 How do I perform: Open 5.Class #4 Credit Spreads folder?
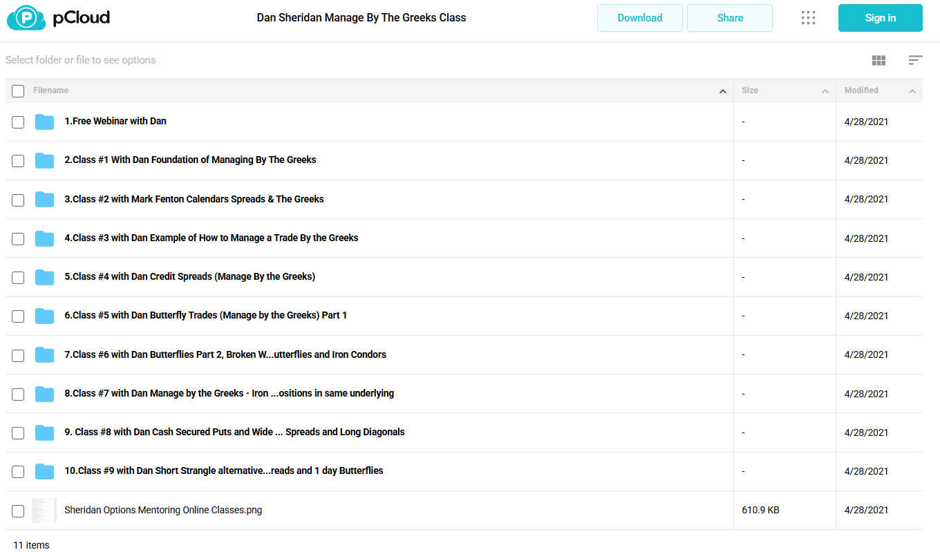pos(189,276)
